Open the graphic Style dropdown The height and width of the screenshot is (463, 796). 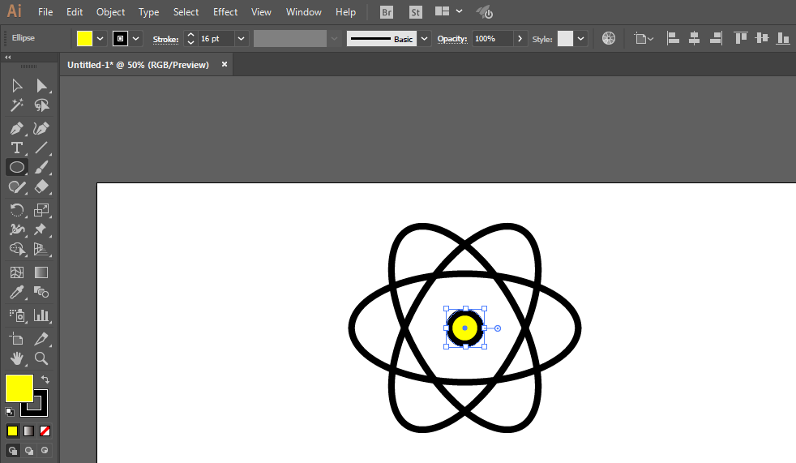(x=580, y=39)
